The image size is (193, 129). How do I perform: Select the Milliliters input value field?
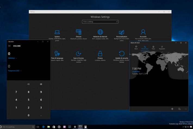[9, 54]
